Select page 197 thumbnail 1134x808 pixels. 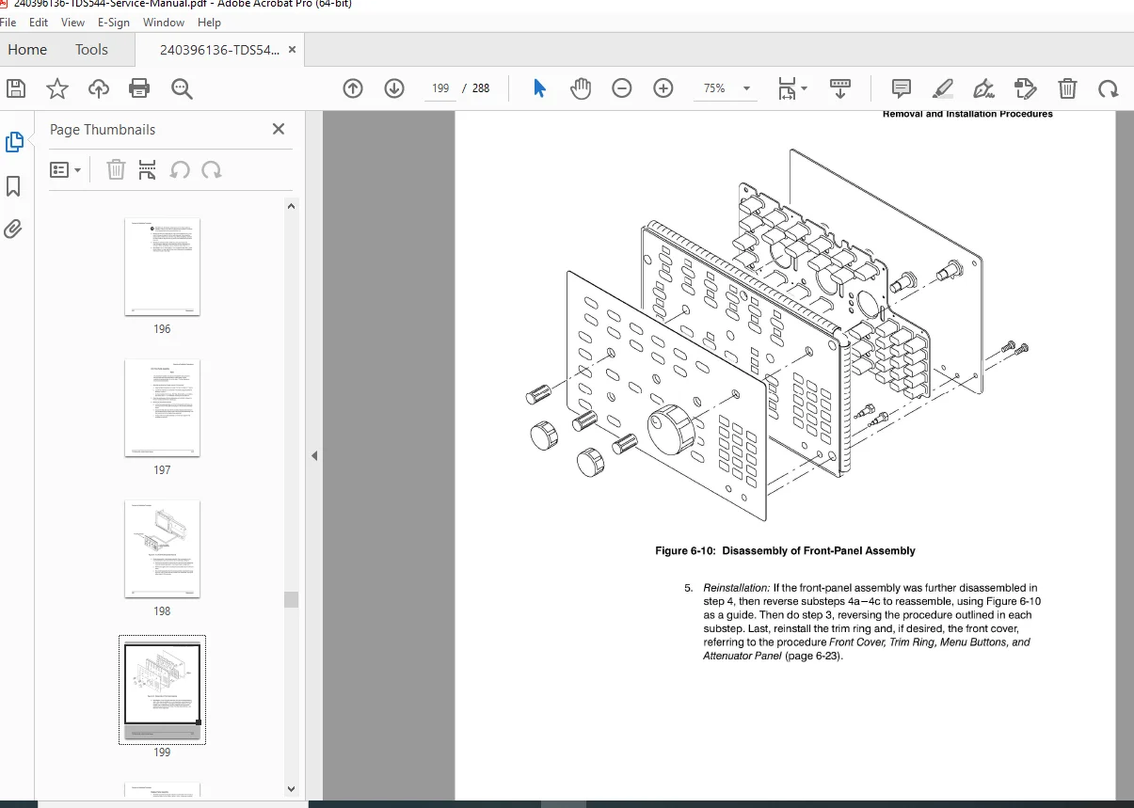[x=162, y=408]
